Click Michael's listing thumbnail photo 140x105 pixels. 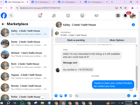click(5, 55)
